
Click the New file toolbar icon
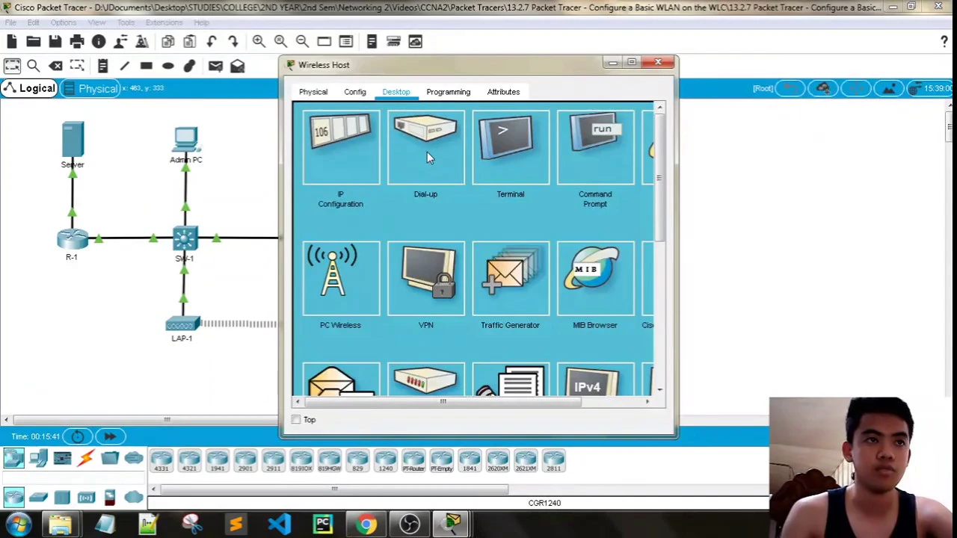point(12,42)
